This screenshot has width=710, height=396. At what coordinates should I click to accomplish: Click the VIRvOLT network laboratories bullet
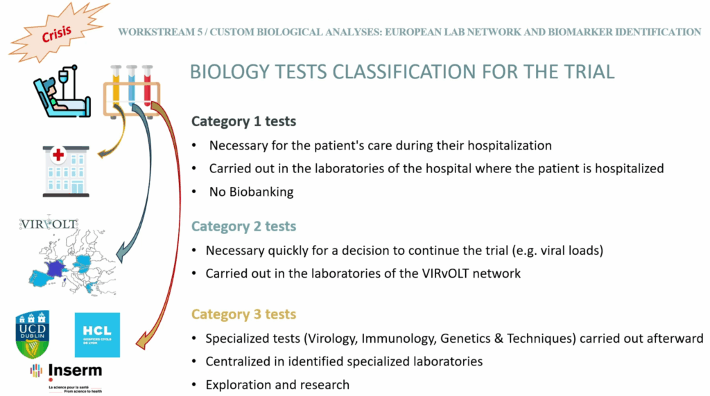[x=363, y=273]
